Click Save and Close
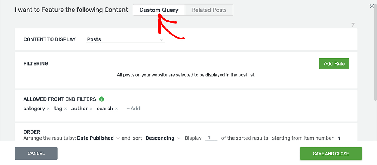Screen dimensions: 377x165 click(331, 154)
